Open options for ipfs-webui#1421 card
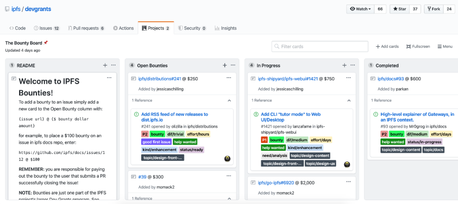Viewport: 458px width, 204px height. tap(349, 78)
